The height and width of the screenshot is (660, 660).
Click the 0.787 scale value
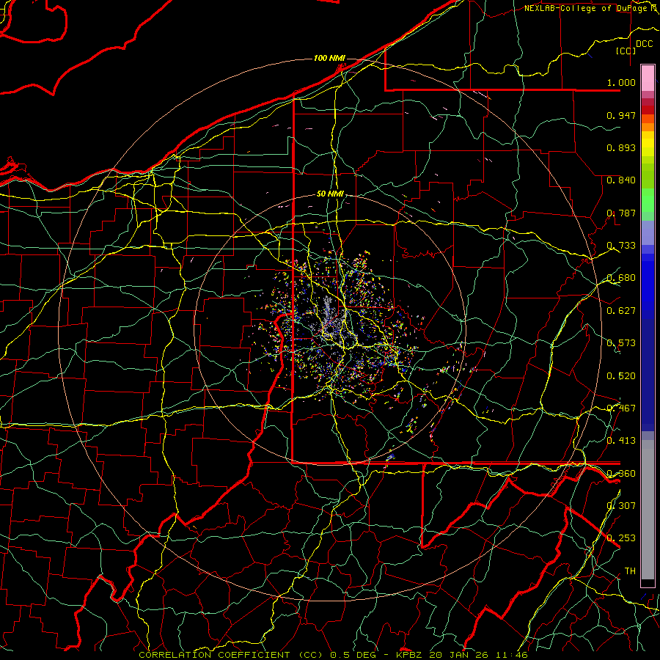pyautogui.click(x=621, y=213)
